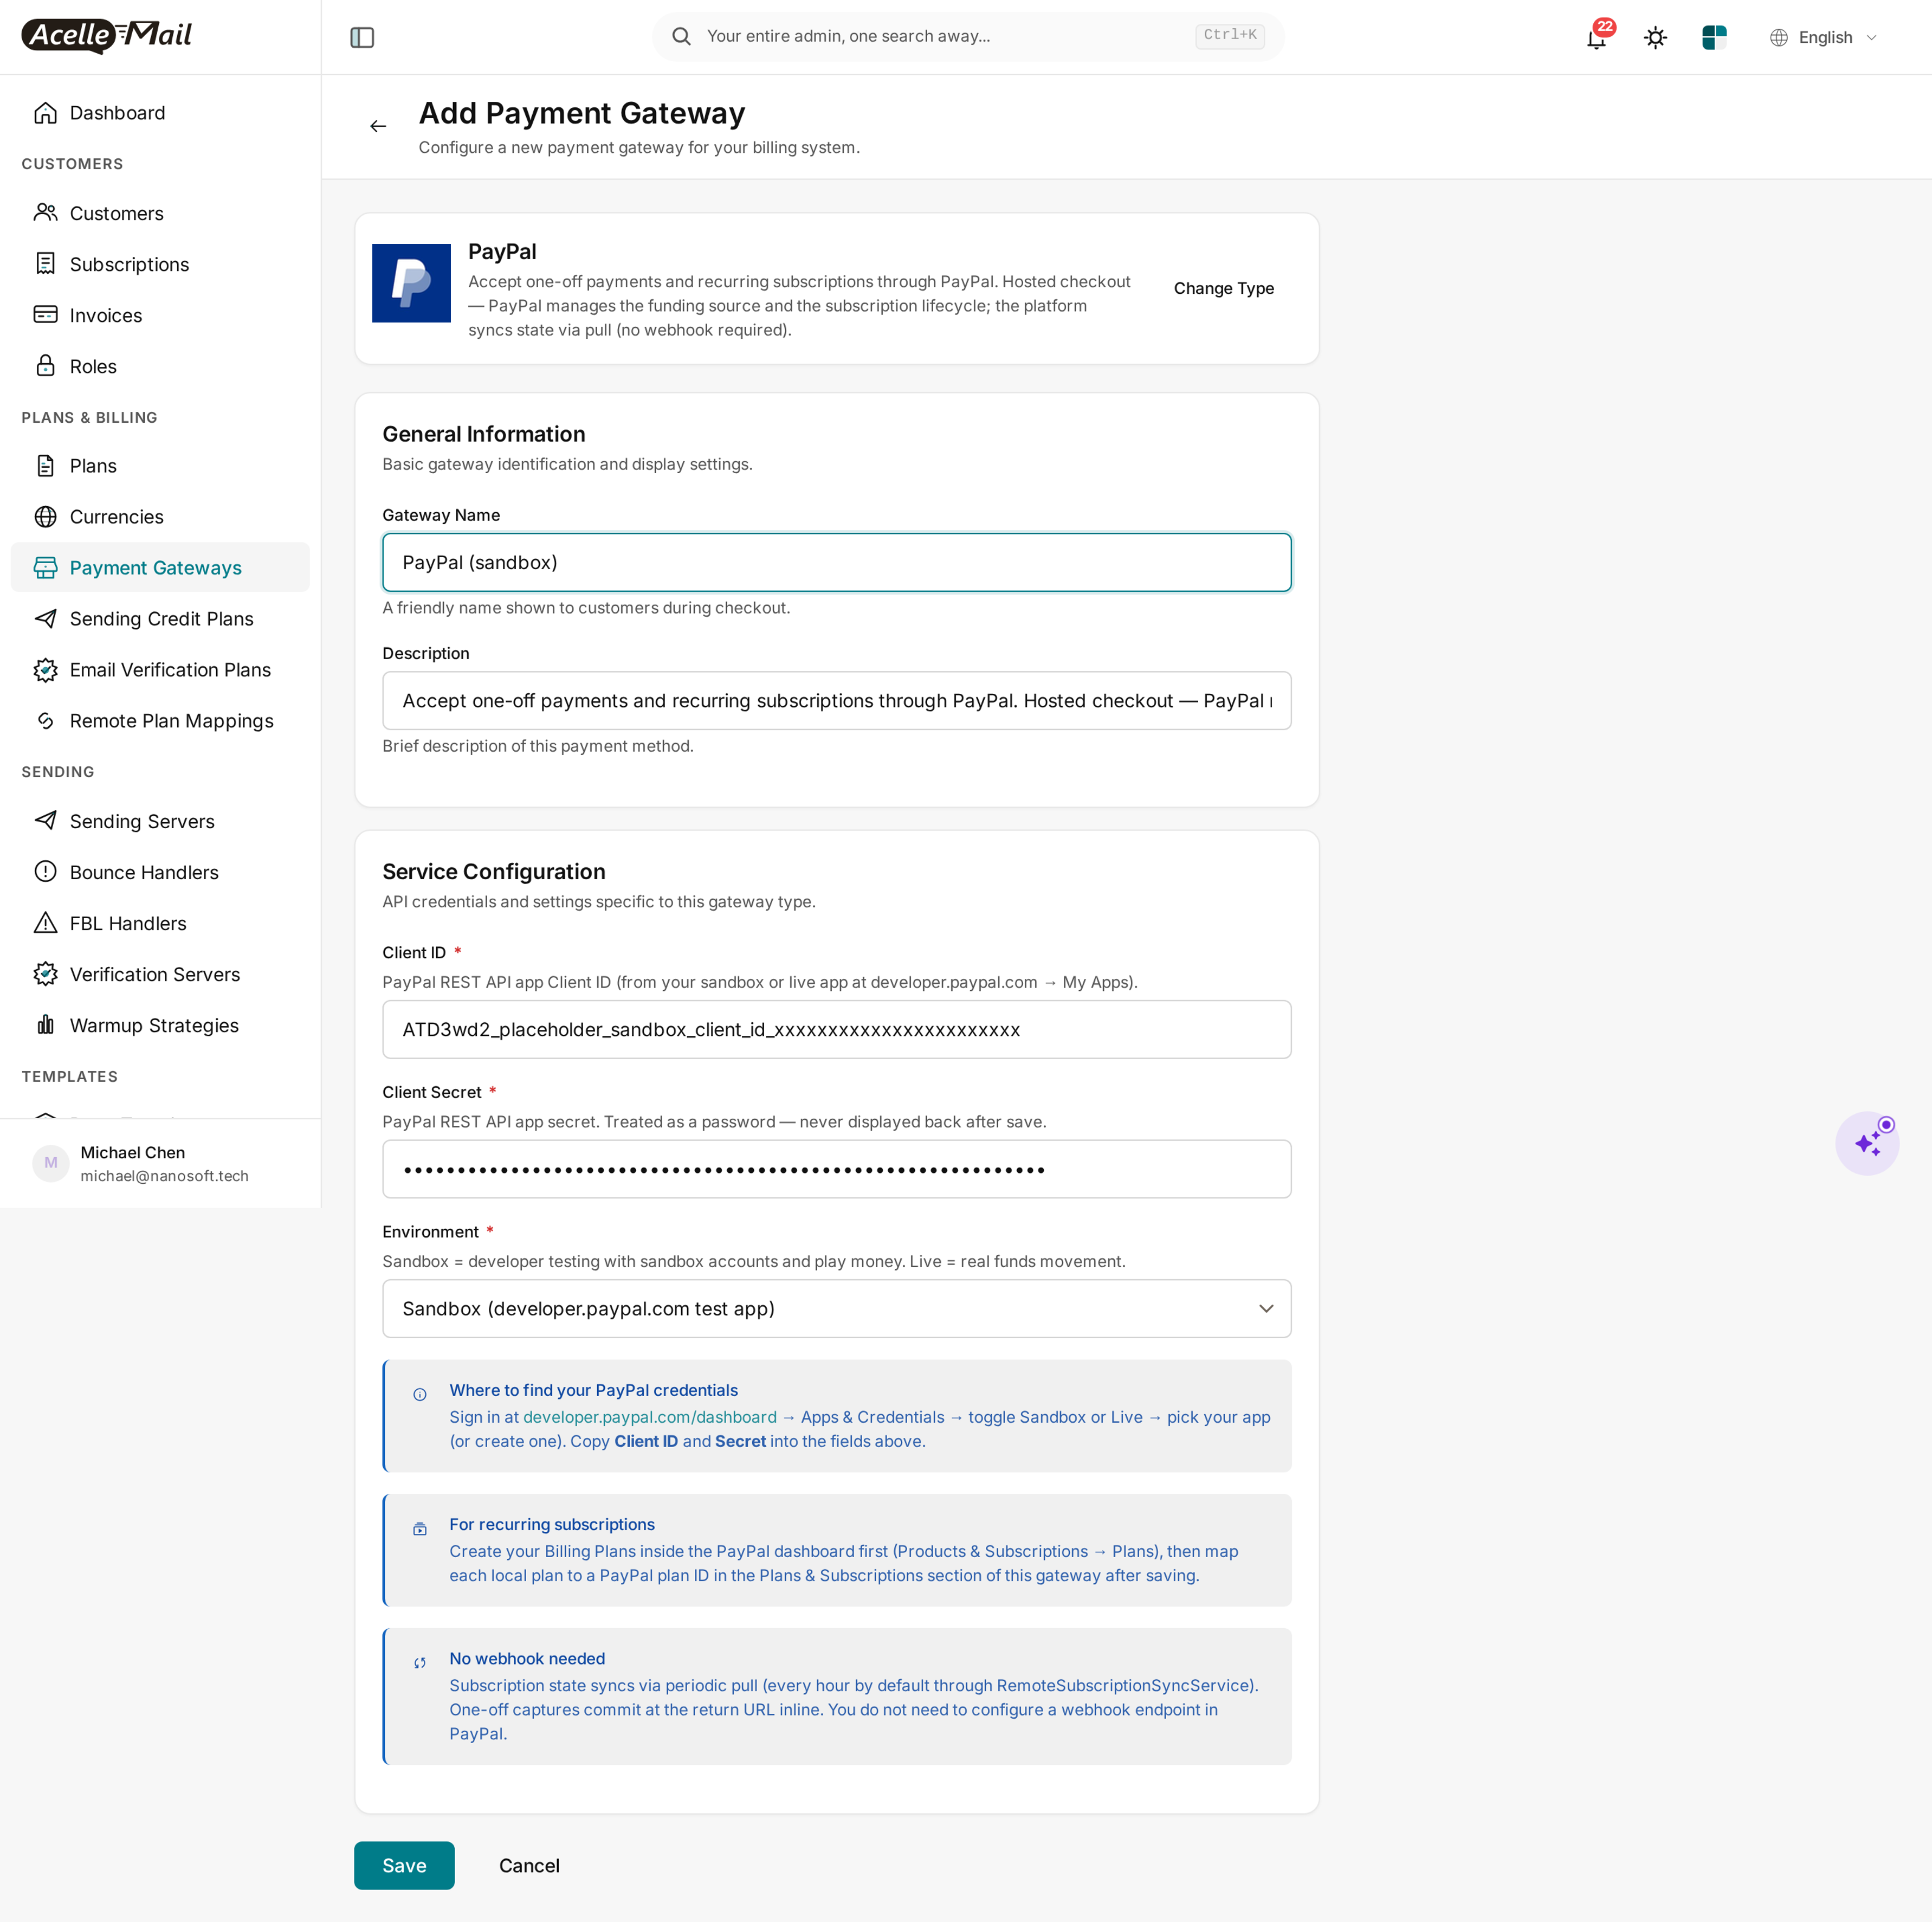Image resolution: width=1932 pixels, height=1922 pixels.
Task: Click the Currencies globe icon
Action: coord(45,517)
